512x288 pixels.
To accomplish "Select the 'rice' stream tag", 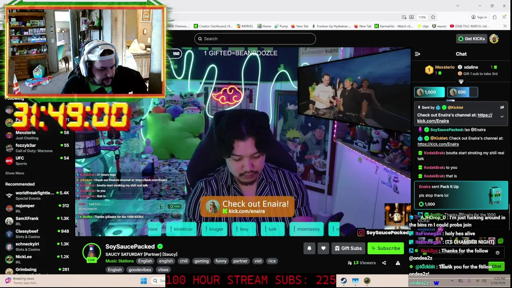I will (x=272, y=261).
